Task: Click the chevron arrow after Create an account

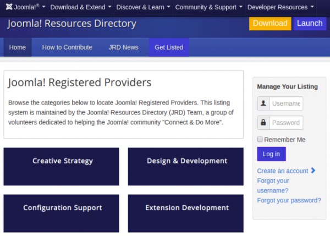Action: [x=313, y=171]
